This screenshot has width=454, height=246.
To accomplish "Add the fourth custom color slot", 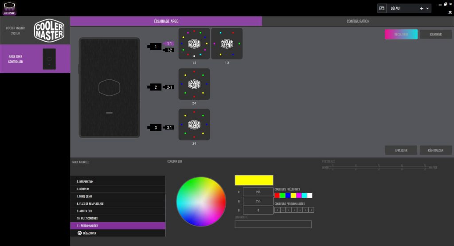I will click(294, 210).
